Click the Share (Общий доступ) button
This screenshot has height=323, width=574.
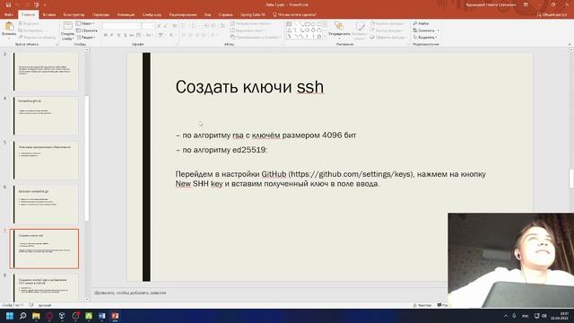pyautogui.click(x=552, y=14)
